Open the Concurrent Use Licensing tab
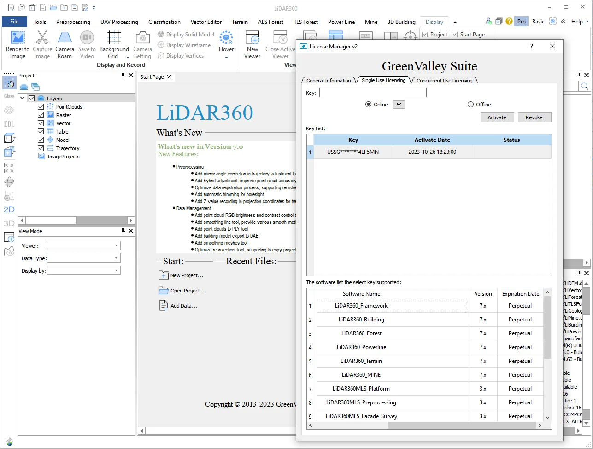The height and width of the screenshot is (449, 593). (445, 80)
